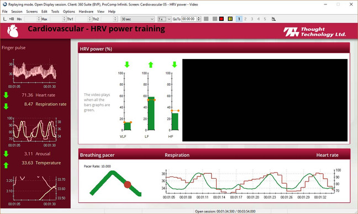Adjust the Thr1 spinner arrows

[x=90, y=19]
